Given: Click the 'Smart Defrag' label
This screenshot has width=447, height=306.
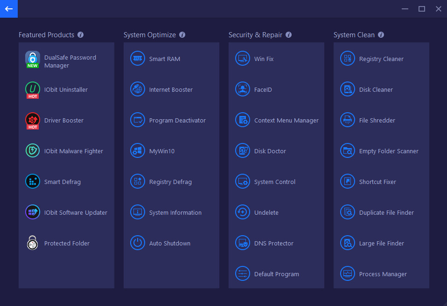Looking at the screenshot, I should tap(62, 182).
